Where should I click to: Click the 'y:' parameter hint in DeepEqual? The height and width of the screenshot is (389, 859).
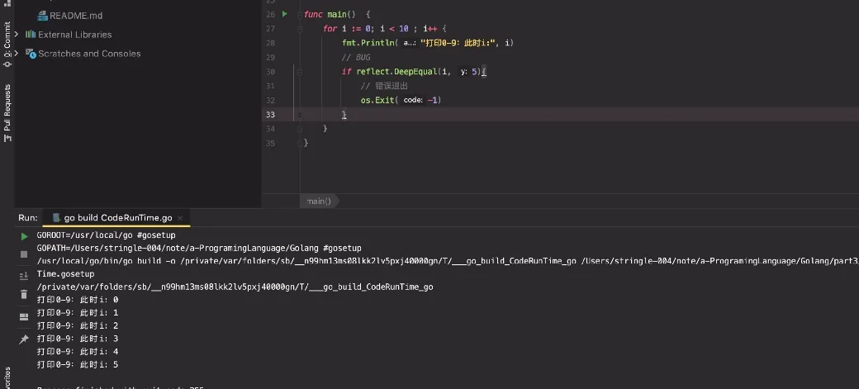(x=464, y=71)
